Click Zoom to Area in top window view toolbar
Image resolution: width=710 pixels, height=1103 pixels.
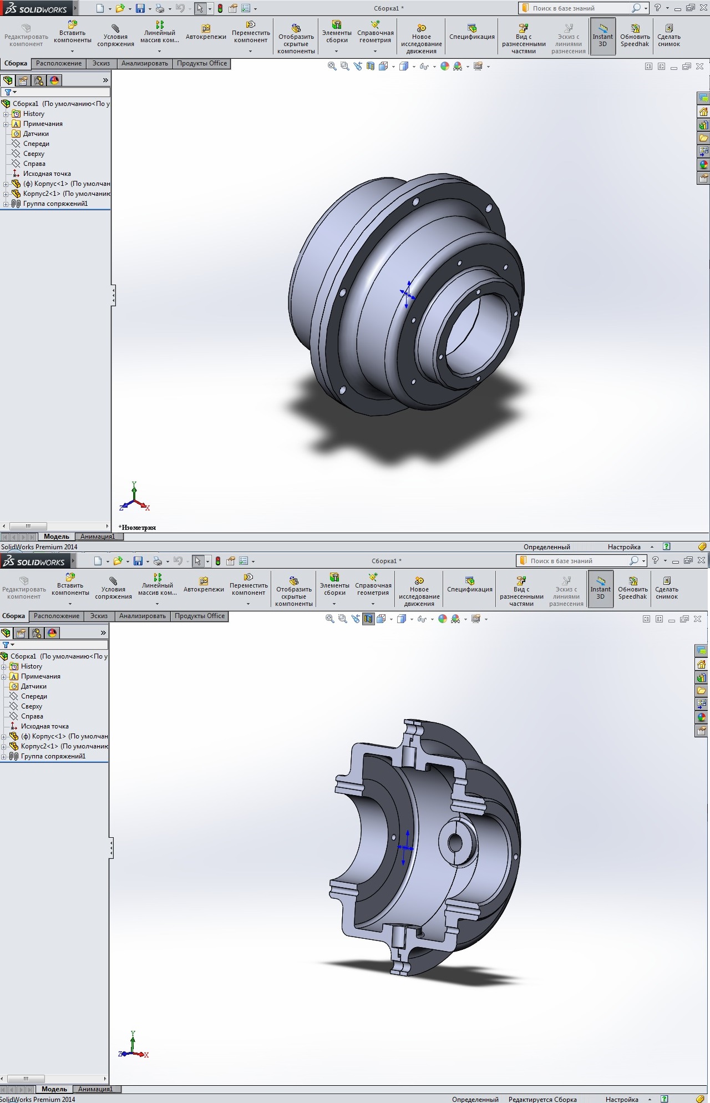click(x=345, y=67)
